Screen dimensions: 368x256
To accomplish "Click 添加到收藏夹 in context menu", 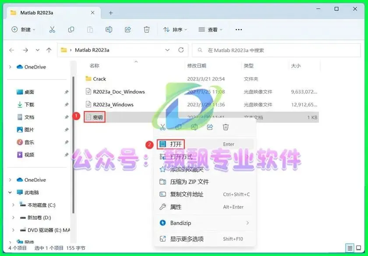I will (x=205, y=170).
